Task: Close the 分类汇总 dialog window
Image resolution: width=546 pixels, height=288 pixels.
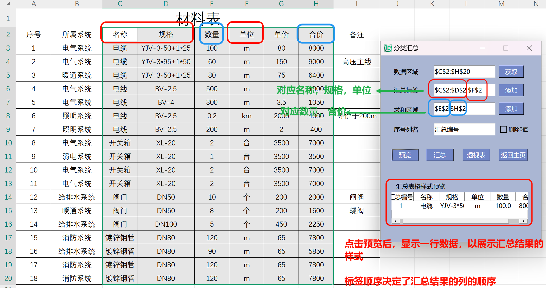Action: pos(529,48)
